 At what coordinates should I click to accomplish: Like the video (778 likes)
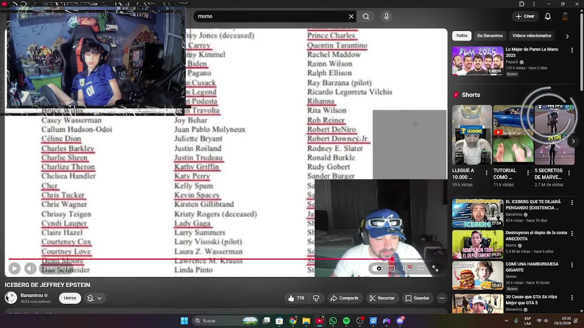pyautogui.click(x=296, y=298)
